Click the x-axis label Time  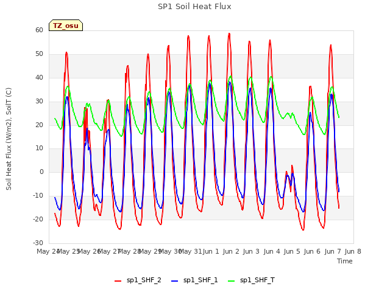point(345,261)
